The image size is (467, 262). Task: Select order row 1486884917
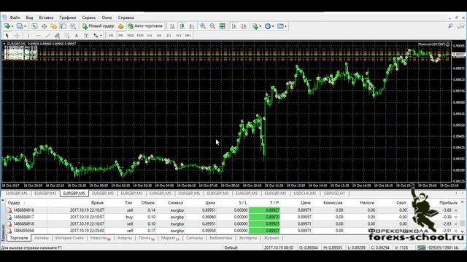pos(232,217)
